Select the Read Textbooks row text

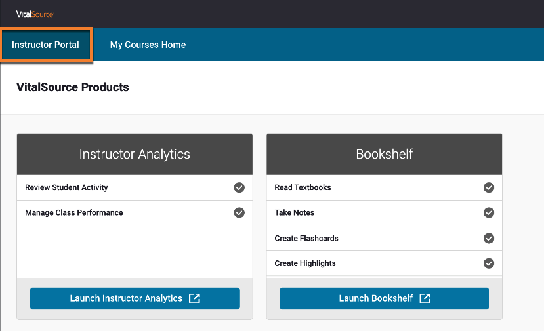303,187
